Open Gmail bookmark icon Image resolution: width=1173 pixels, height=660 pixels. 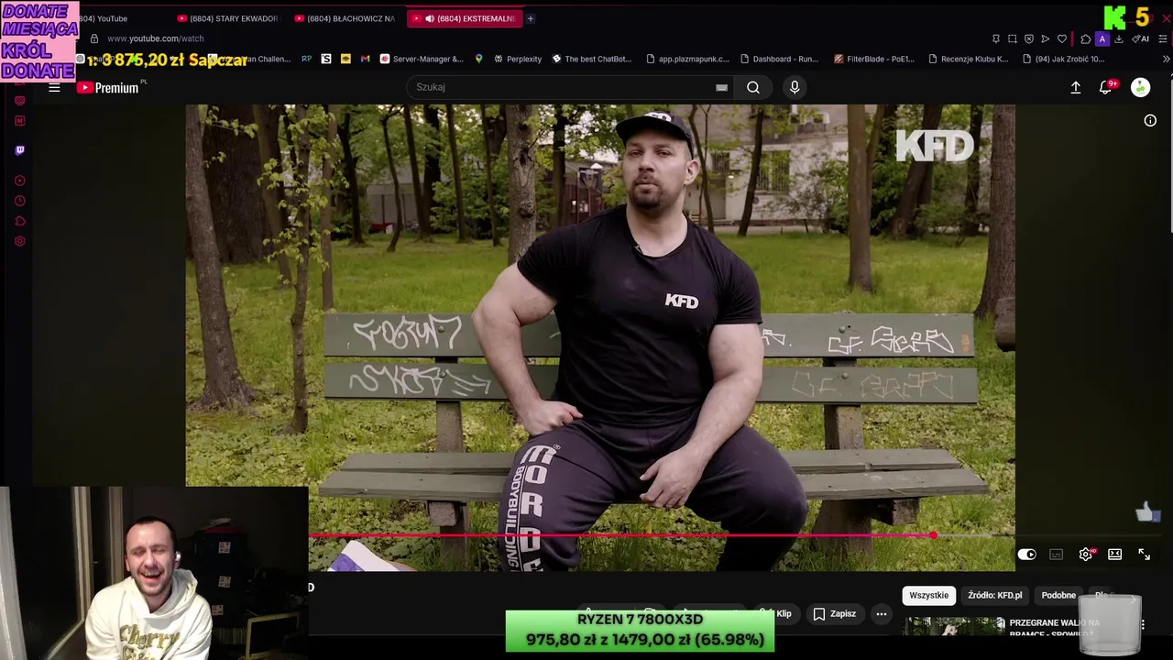tap(365, 59)
